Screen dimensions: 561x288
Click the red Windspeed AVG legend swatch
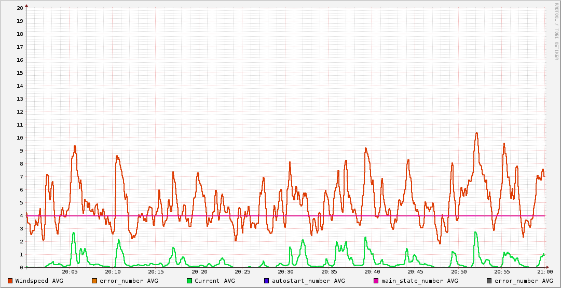click(x=10, y=281)
